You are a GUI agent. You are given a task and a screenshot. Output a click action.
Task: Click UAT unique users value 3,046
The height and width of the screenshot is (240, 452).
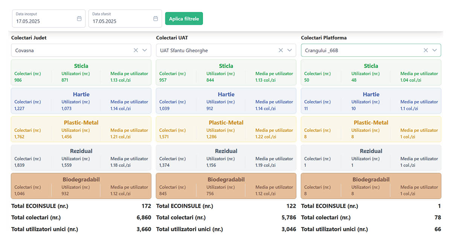289,229
